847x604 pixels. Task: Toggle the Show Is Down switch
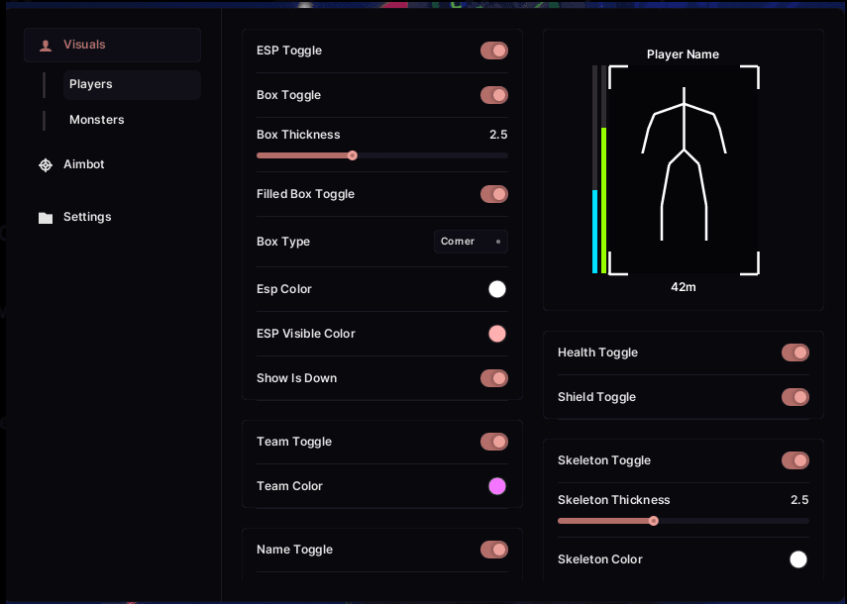click(x=493, y=378)
